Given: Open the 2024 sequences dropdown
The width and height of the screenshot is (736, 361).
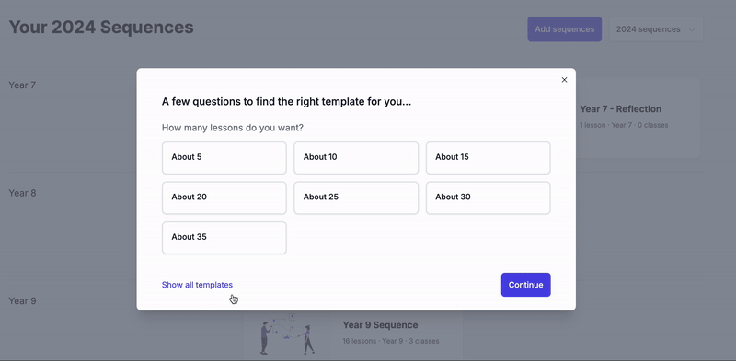Looking at the screenshot, I should (656, 29).
